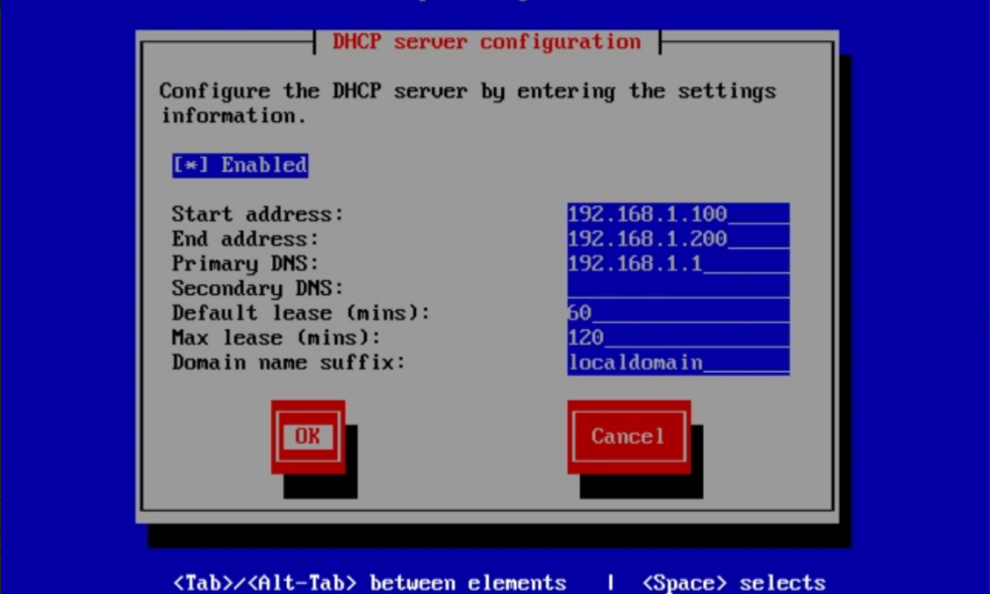This screenshot has width=990, height=594.
Task: Click the 'Secondary DNS:' label
Action: click(258, 288)
